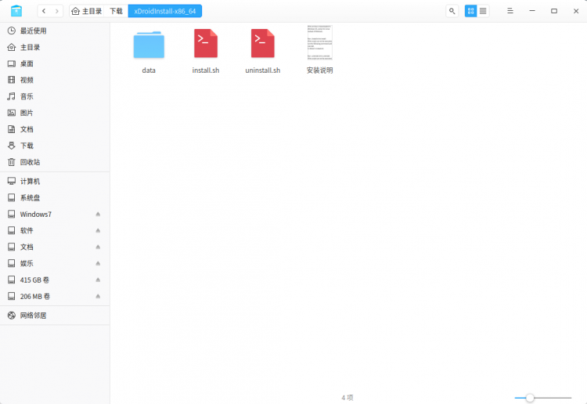Switch to icon grid view
Screen dimensions: 587x404
coord(470,11)
